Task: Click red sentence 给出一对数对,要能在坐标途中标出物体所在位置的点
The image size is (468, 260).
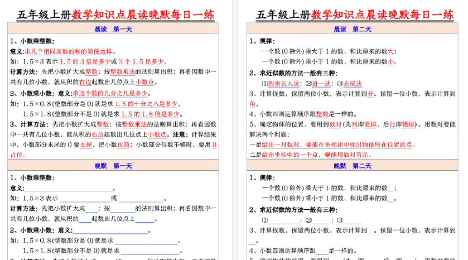Action: tap(337, 145)
